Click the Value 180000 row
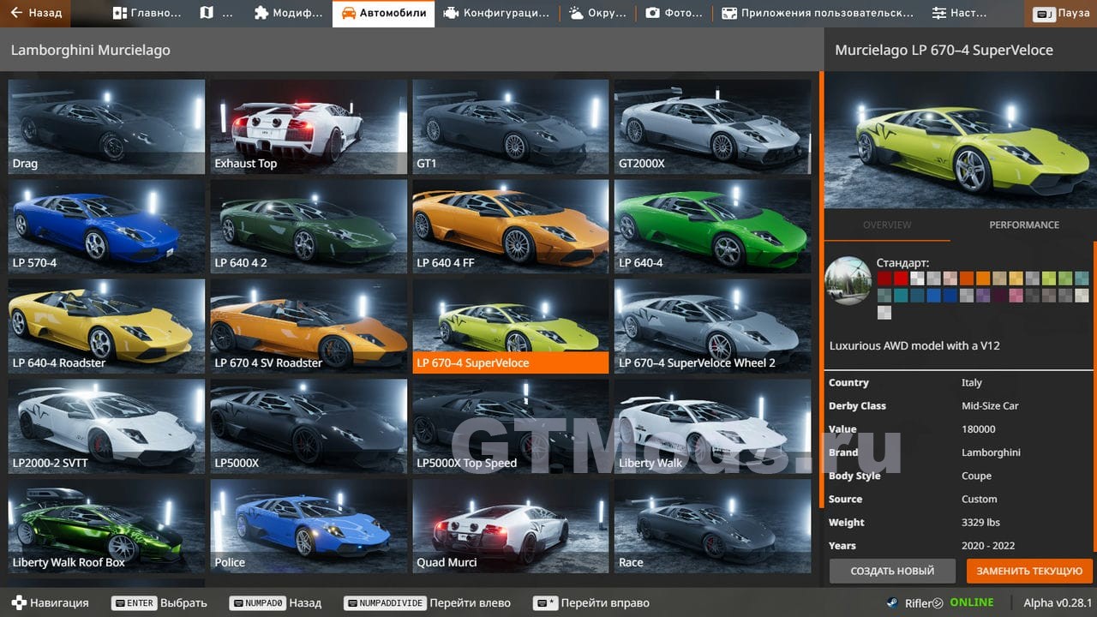Screen dimensions: 1097x617 coord(960,429)
